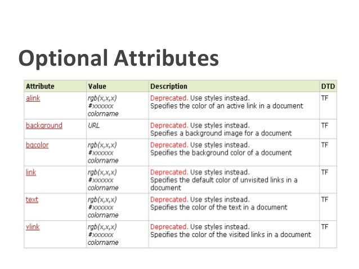
Task: Click the URL value in background row
Action: coord(94,125)
